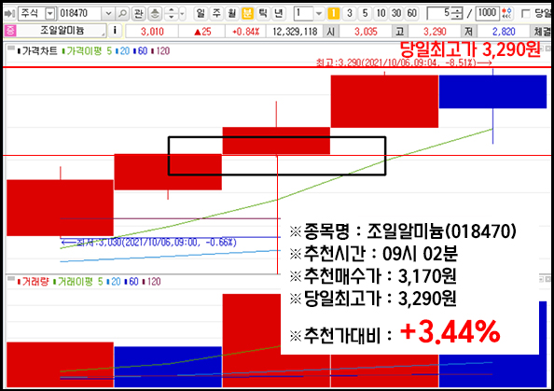Screen dimensions: 554x391
Task: Click the 30 minute interval button
Action: 396,14
